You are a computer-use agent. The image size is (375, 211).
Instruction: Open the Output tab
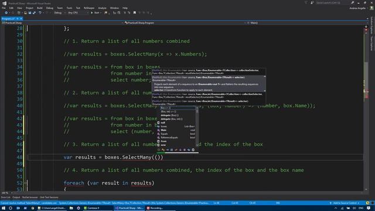[16, 198]
